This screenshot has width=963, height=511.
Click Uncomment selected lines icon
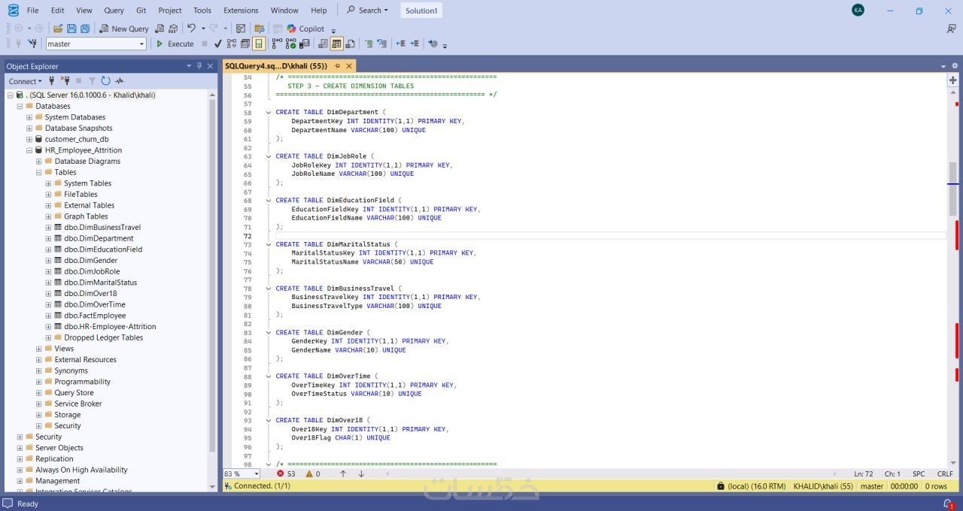(382, 44)
